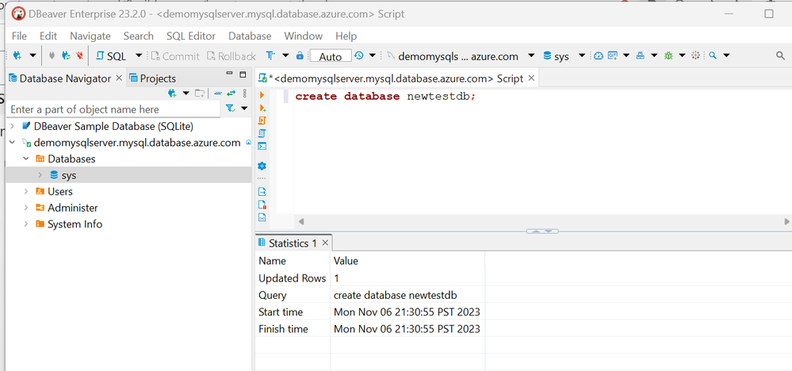Close the Script editor tab
The width and height of the screenshot is (792, 371).
coord(531,78)
